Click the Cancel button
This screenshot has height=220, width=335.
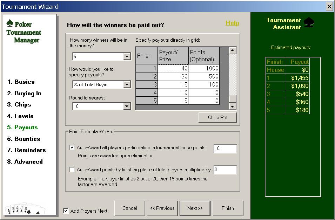click(x=129, y=208)
